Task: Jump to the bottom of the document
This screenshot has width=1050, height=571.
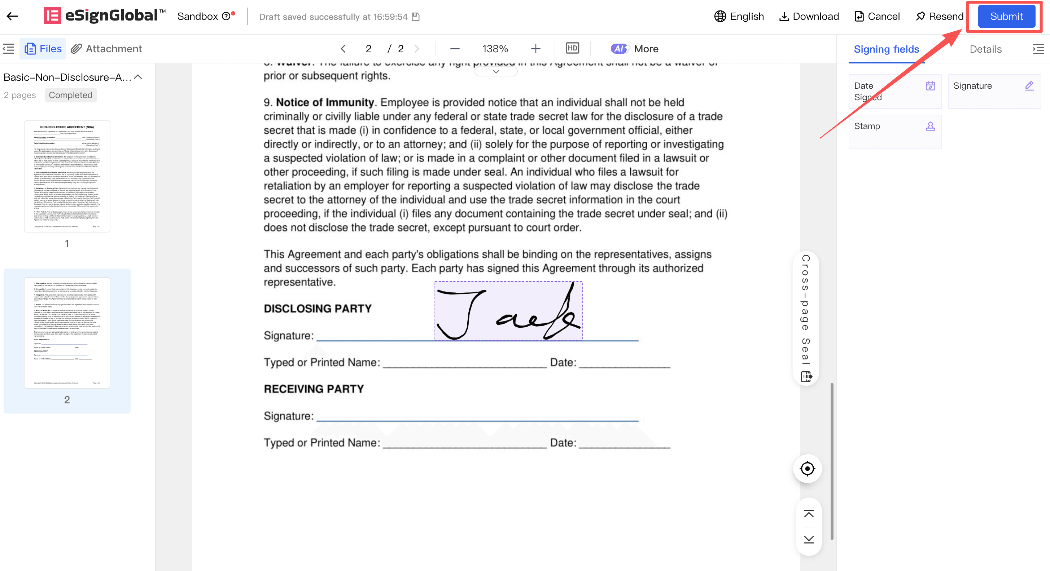Action: (808, 539)
